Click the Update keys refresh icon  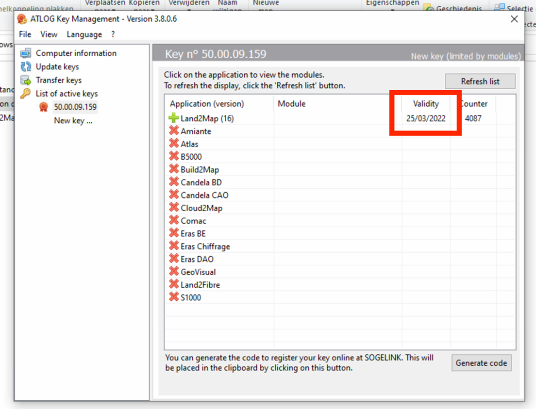click(x=26, y=66)
